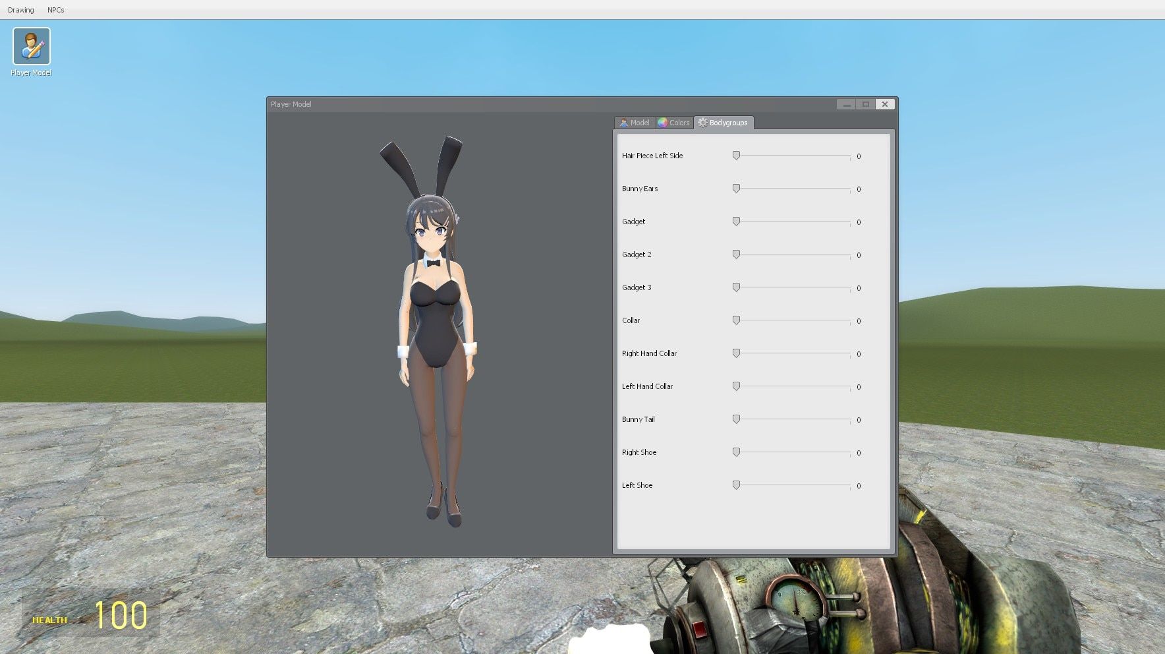Click the Right Shoe label

coord(639,452)
